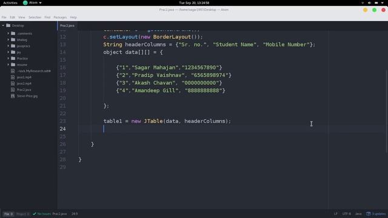Click Prac2.java file path in status bar
This screenshot has height=218, width=388.
point(59,214)
